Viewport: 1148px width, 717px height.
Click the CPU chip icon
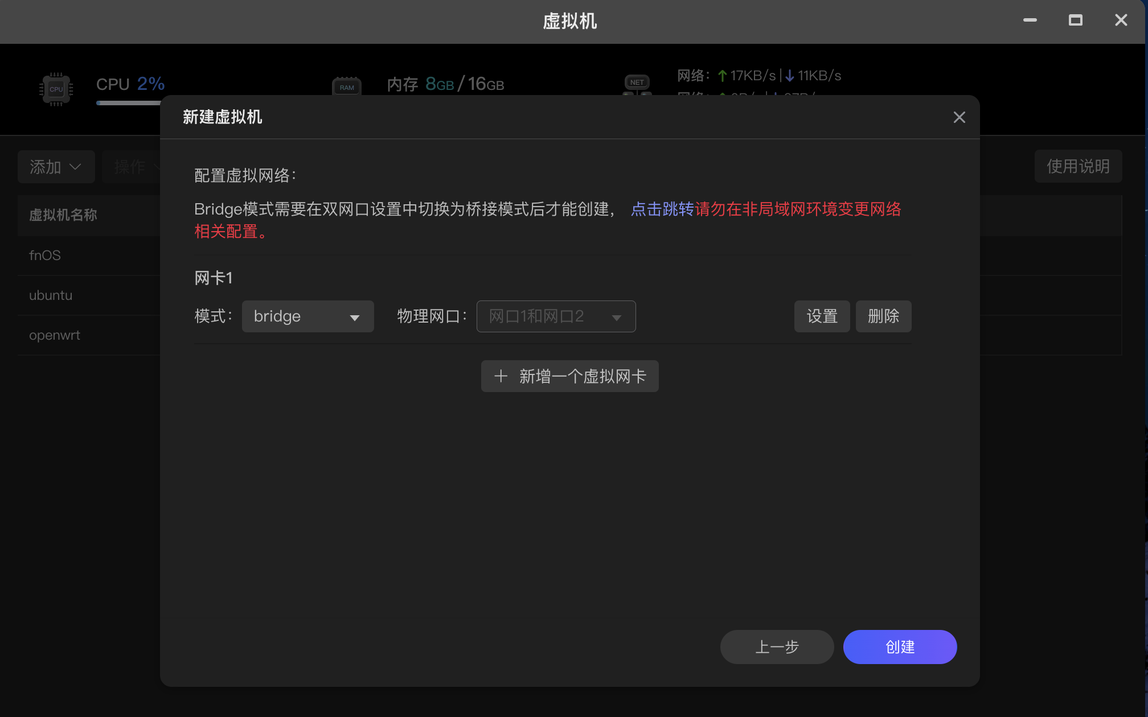tap(56, 89)
